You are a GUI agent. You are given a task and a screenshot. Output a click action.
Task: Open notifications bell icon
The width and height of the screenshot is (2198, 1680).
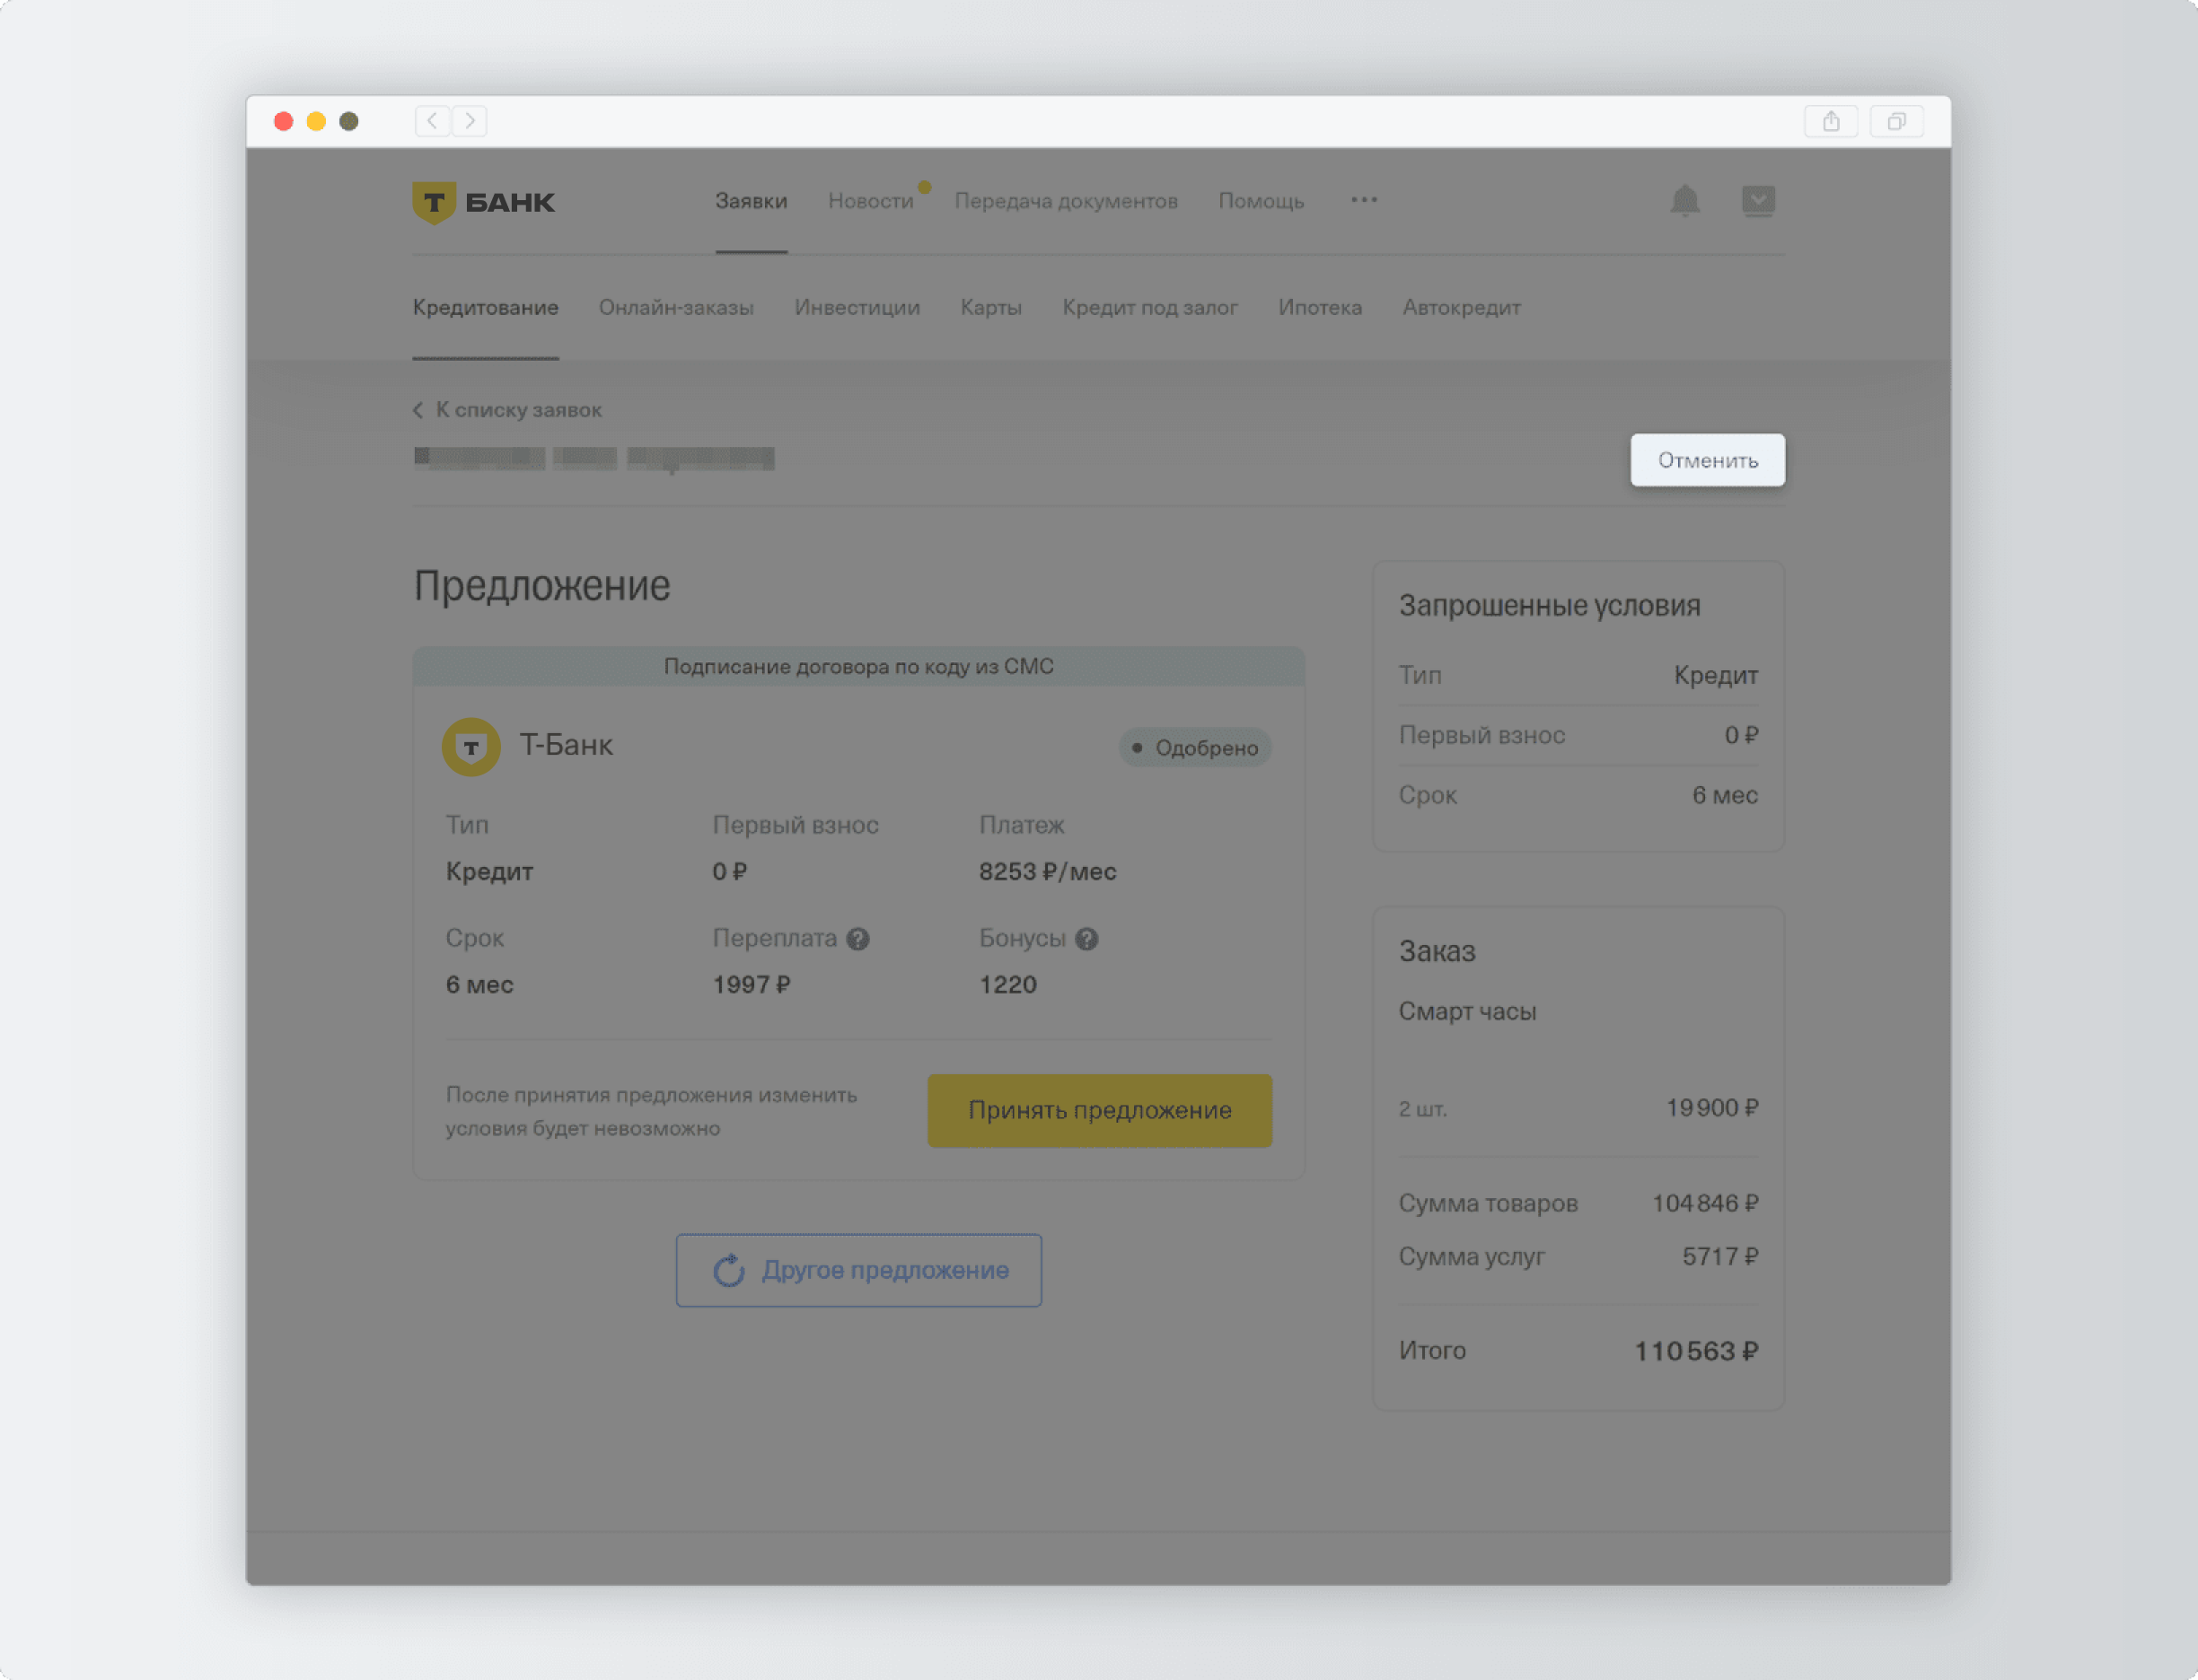pos(1684,201)
